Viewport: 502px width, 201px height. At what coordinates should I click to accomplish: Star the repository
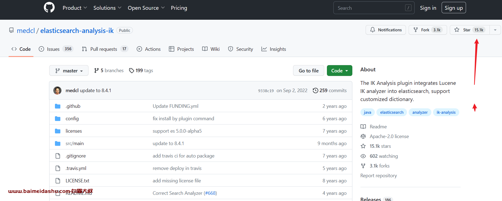pos(470,30)
